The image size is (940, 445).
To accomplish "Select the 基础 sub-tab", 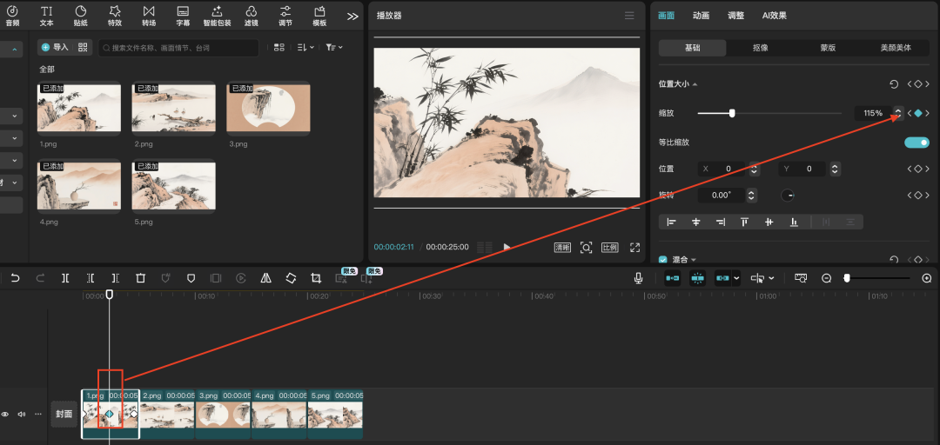I will pos(693,48).
